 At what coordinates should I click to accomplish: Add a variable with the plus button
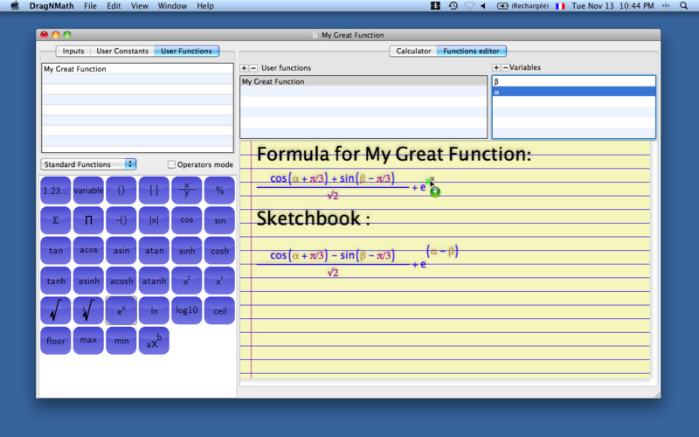496,68
